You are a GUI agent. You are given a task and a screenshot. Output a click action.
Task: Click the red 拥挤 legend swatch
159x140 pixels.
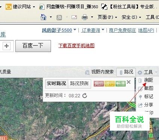point(99,83)
